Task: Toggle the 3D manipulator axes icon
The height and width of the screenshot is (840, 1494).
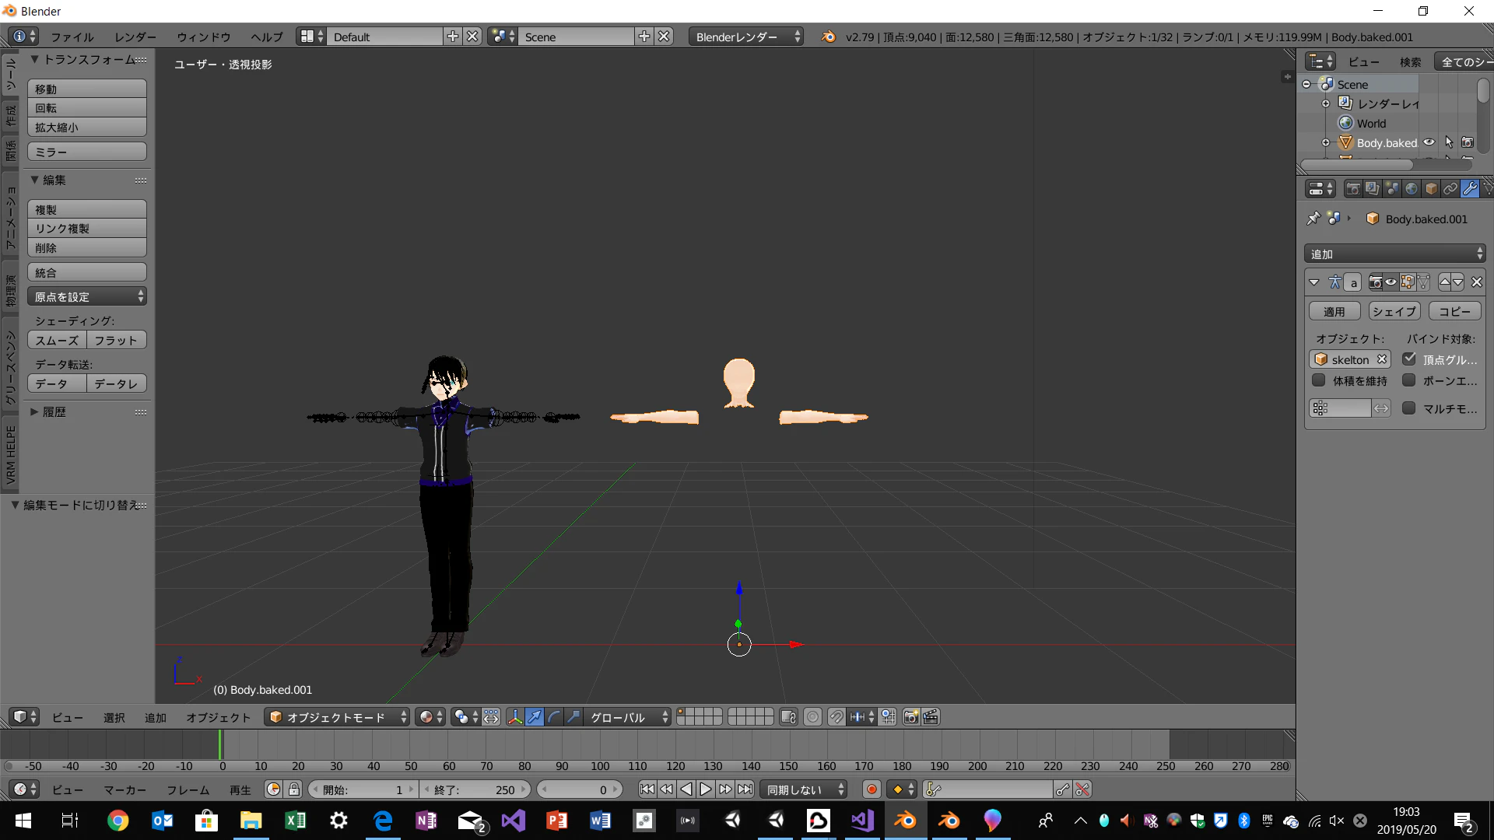Action: [515, 717]
